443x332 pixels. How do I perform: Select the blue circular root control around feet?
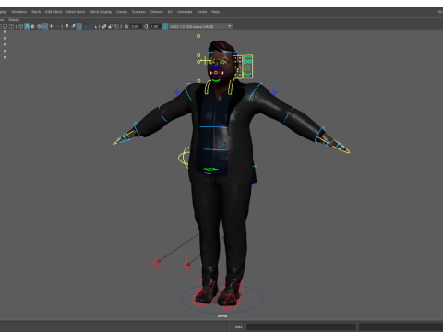tap(221, 299)
